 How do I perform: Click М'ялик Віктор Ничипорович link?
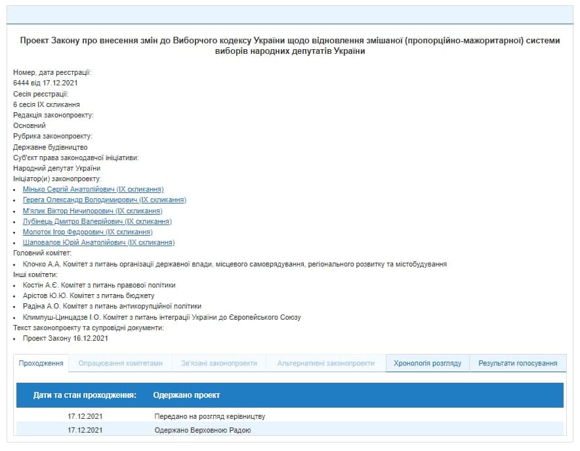[x=92, y=211]
